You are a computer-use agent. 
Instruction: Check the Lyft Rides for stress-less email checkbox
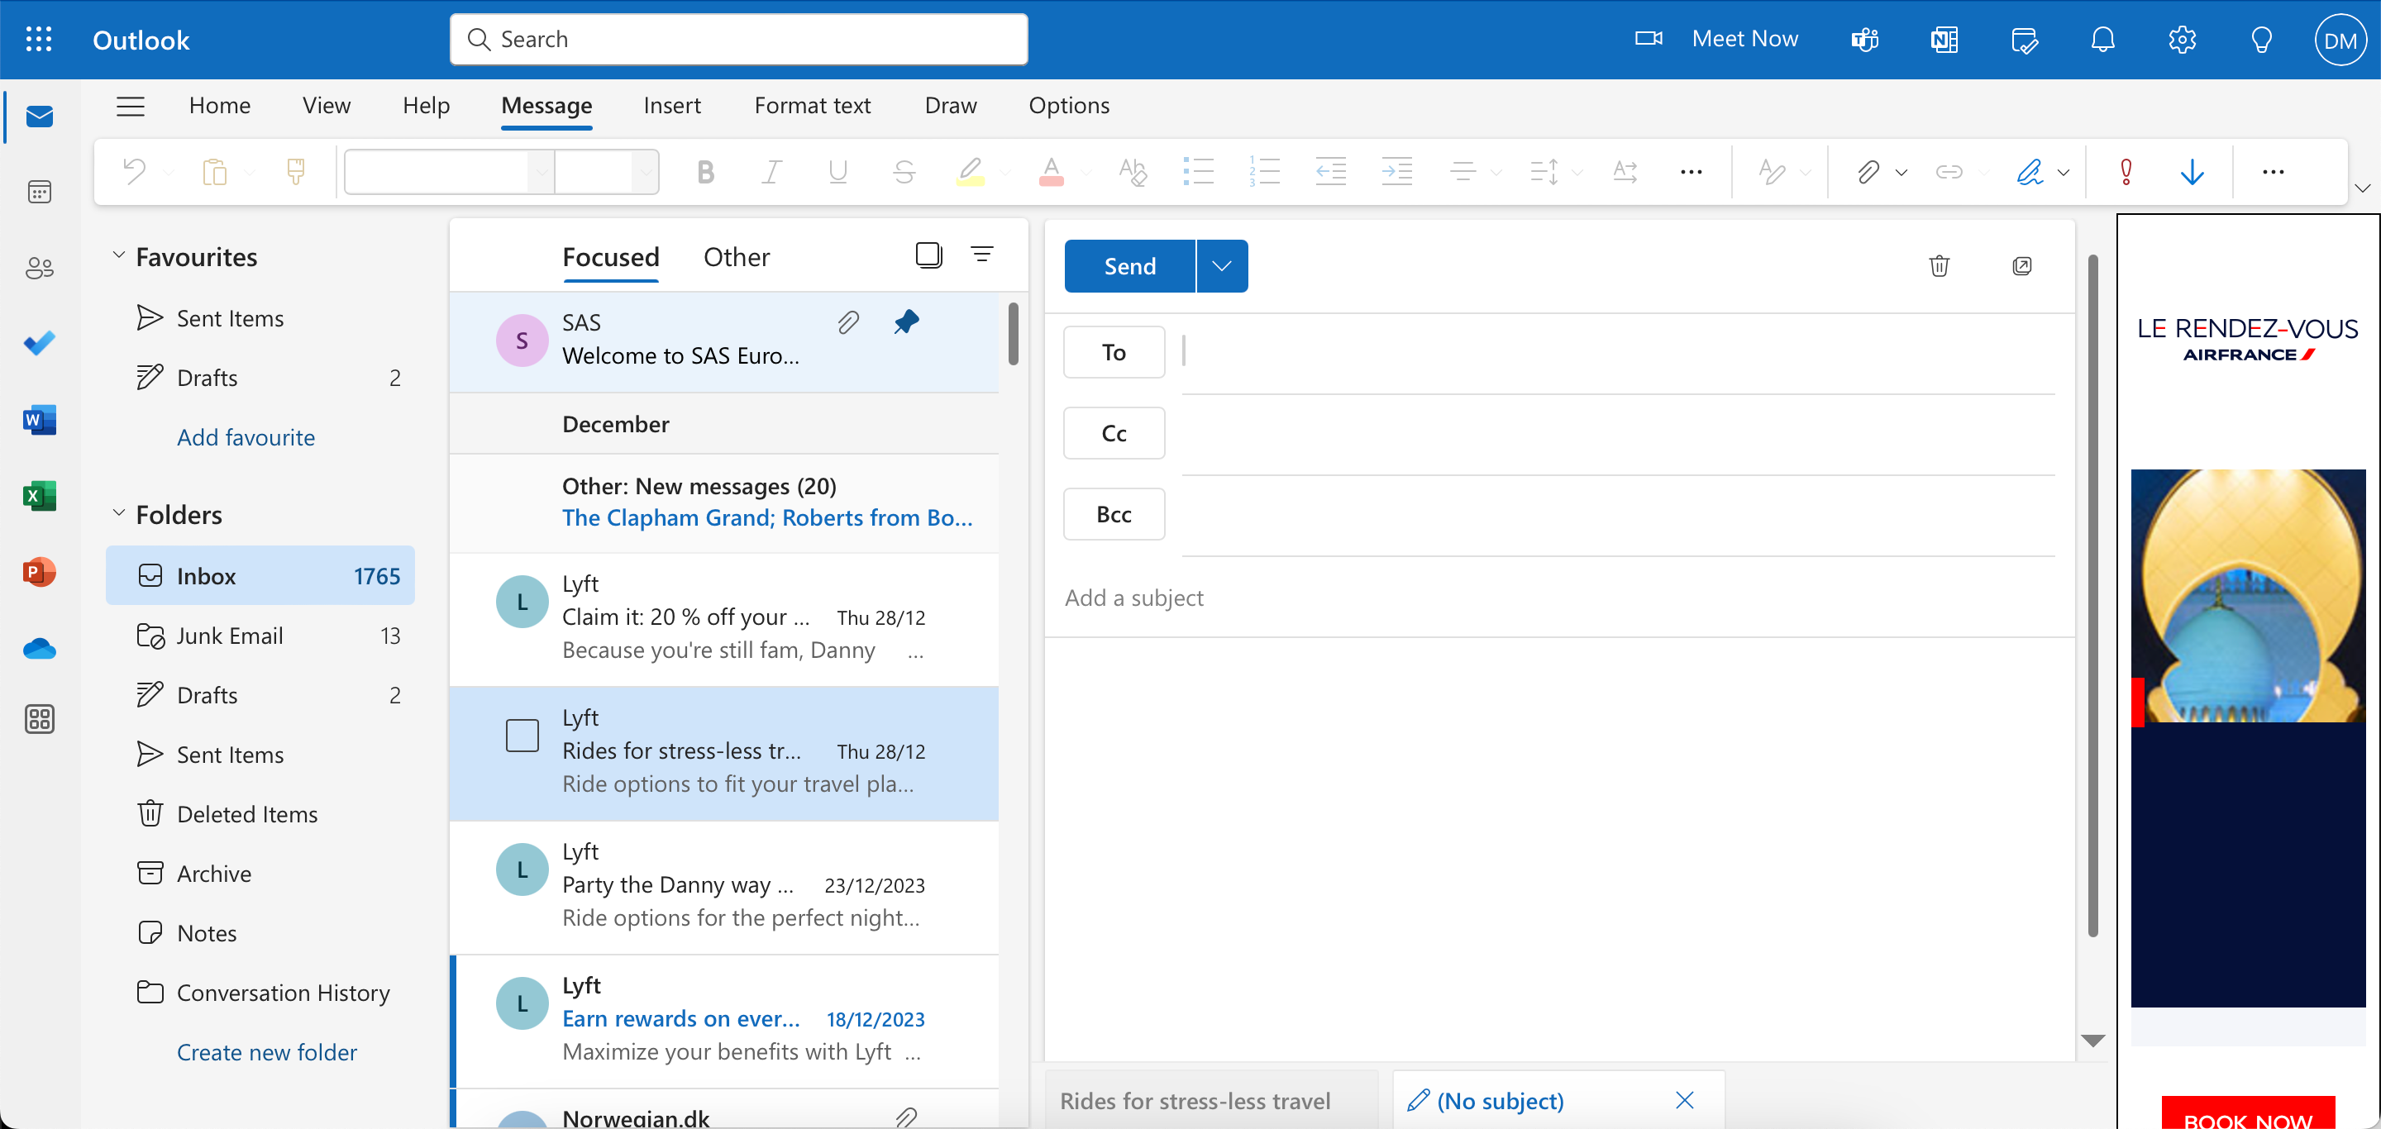522,736
